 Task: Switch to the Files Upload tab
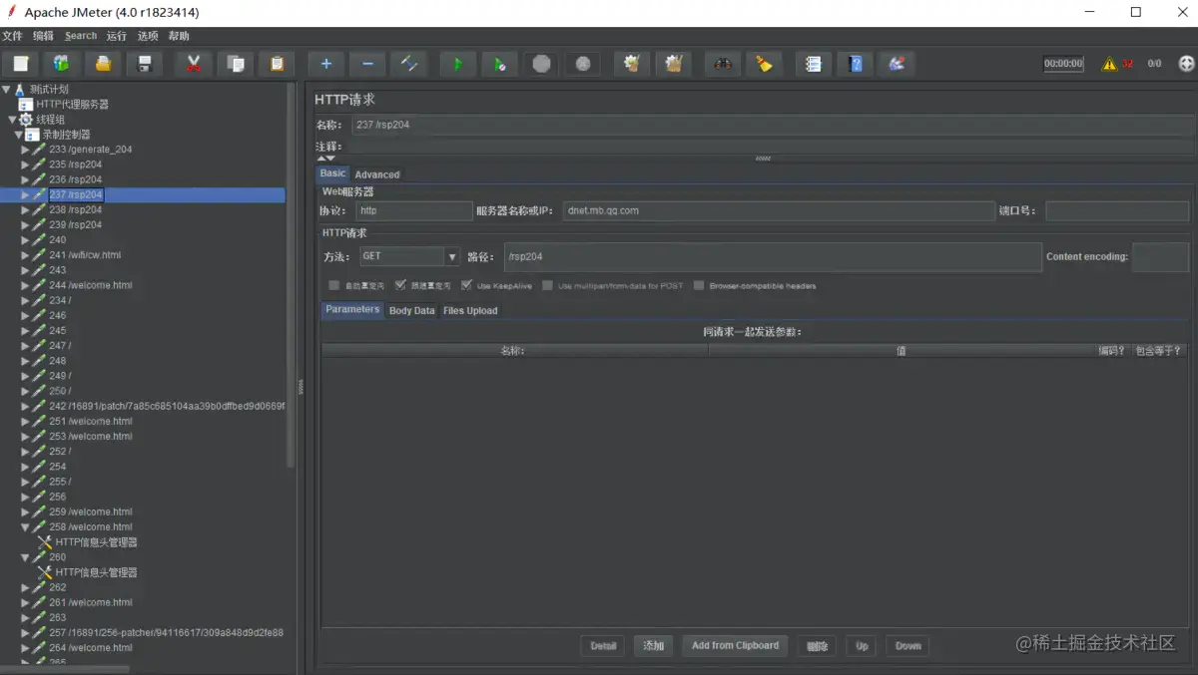[x=470, y=311]
